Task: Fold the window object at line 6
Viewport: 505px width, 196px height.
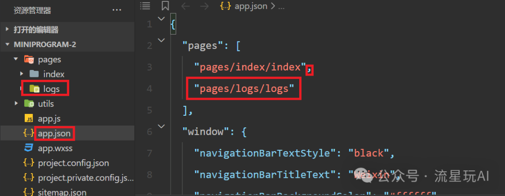Action: tap(161, 126)
